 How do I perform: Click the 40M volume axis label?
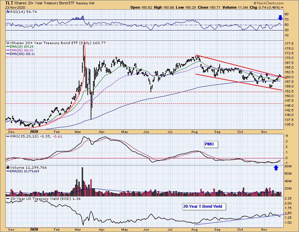288,181
